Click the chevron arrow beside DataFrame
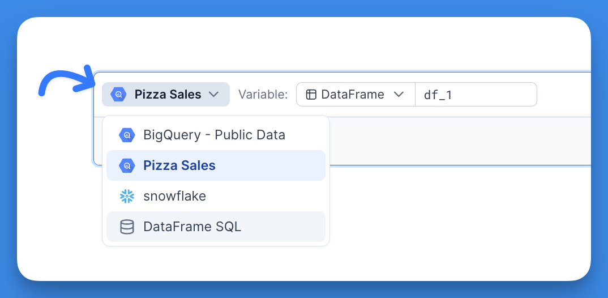The height and width of the screenshot is (298, 608). 399,94
